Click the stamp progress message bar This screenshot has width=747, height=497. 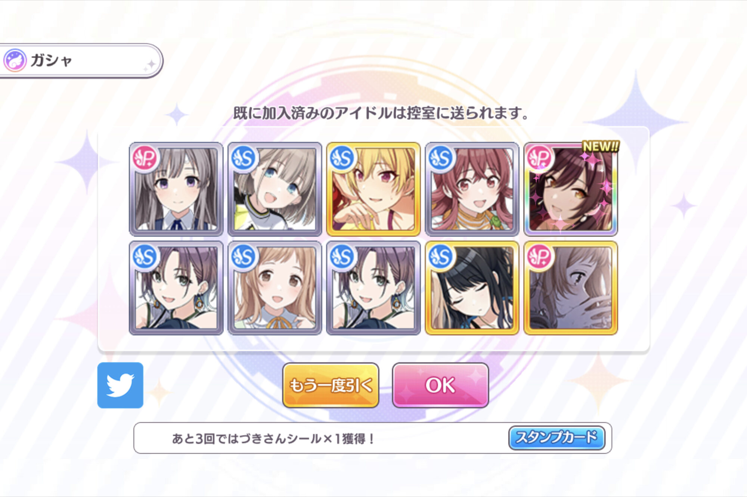coord(372,438)
